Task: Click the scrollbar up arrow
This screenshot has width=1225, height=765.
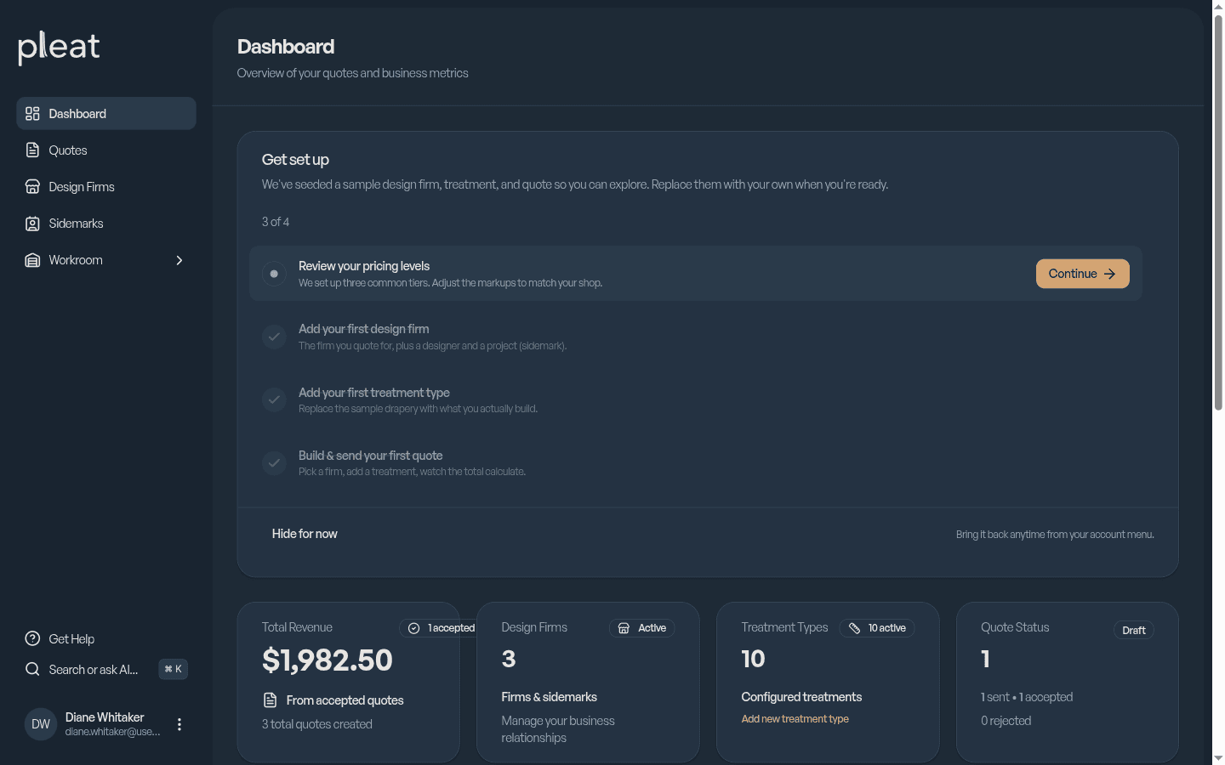Action: pyautogui.click(x=1218, y=7)
